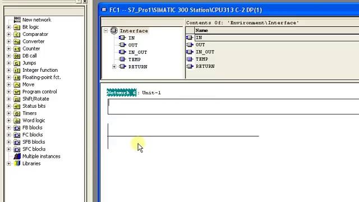Click the SFC blocks icon
Image resolution: width=359 pixels, height=202 pixels.
[17, 149]
